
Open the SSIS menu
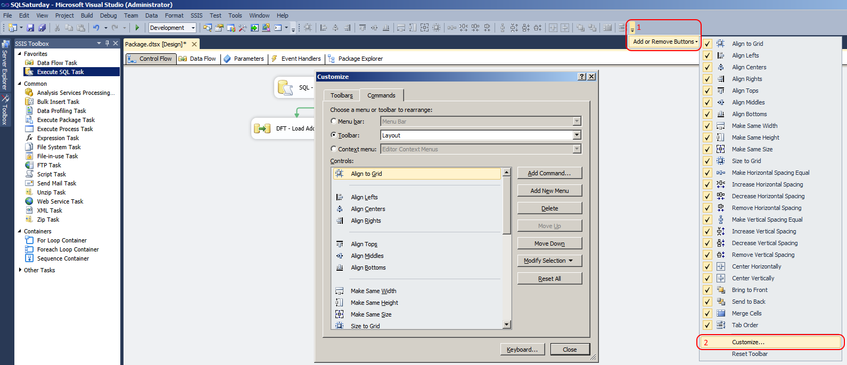pos(196,15)
